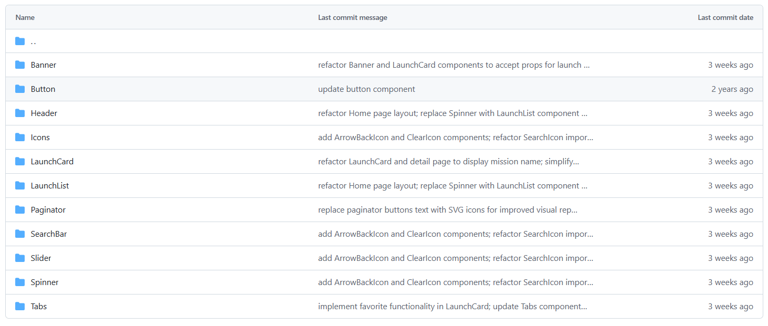Click the '2 years ago' commit date
Screen dimensions: 768x326
pos(732,89)
